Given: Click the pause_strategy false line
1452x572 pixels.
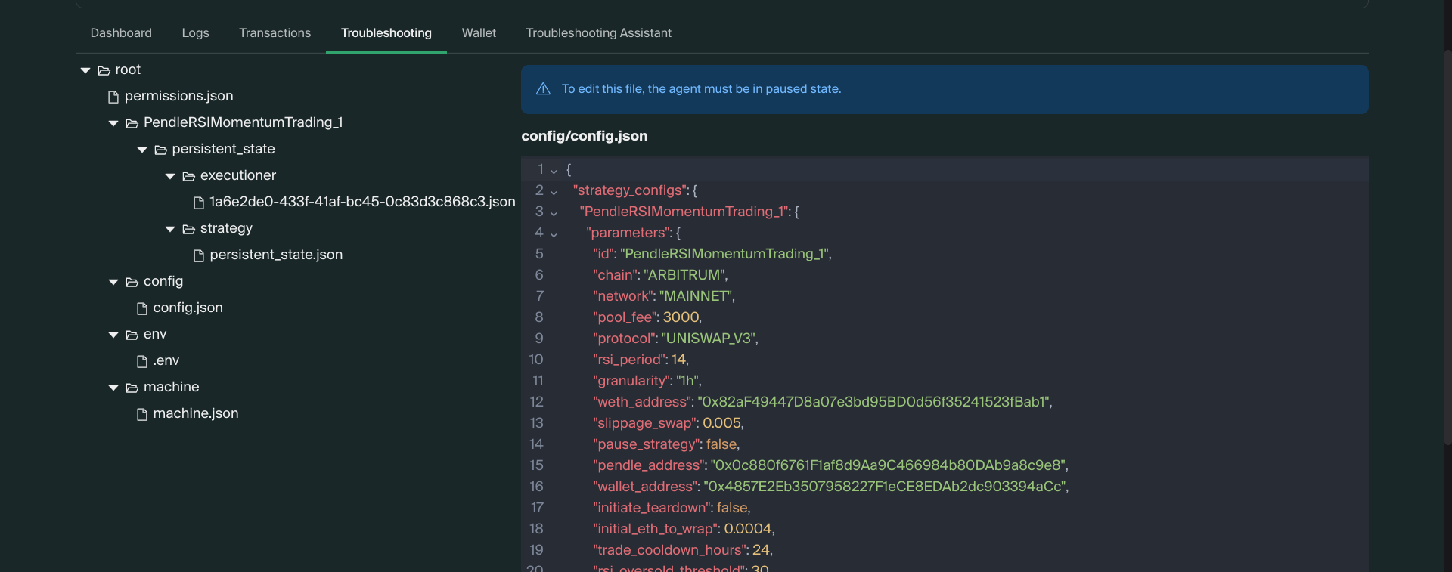Looking at the screenshot, I should click(x=666, y=444).
